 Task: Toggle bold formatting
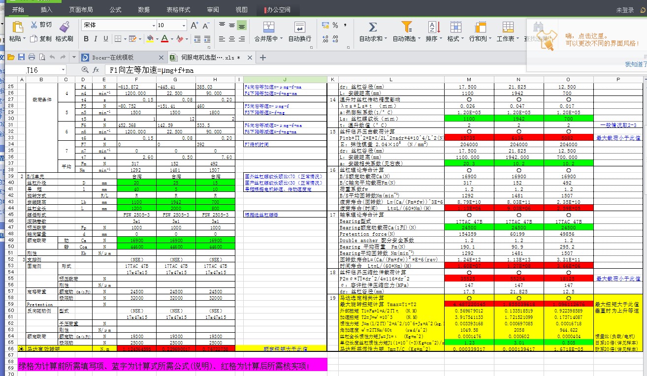click(86, 39)
